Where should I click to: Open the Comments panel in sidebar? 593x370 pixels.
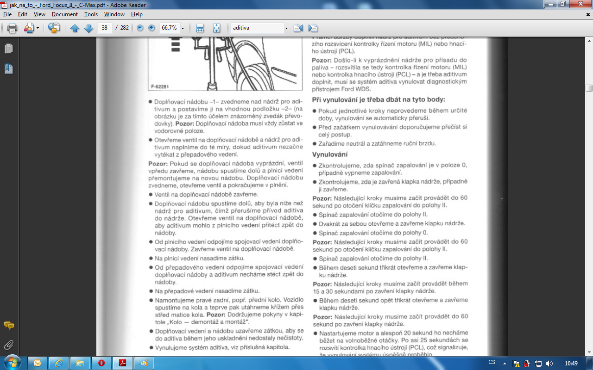(8, 326)
